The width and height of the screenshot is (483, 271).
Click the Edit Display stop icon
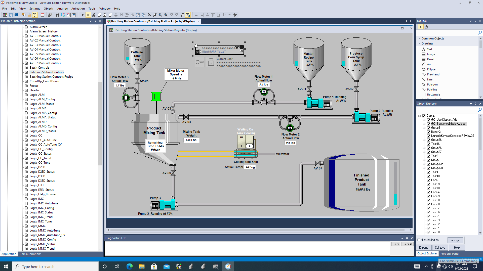coord(88,15)
